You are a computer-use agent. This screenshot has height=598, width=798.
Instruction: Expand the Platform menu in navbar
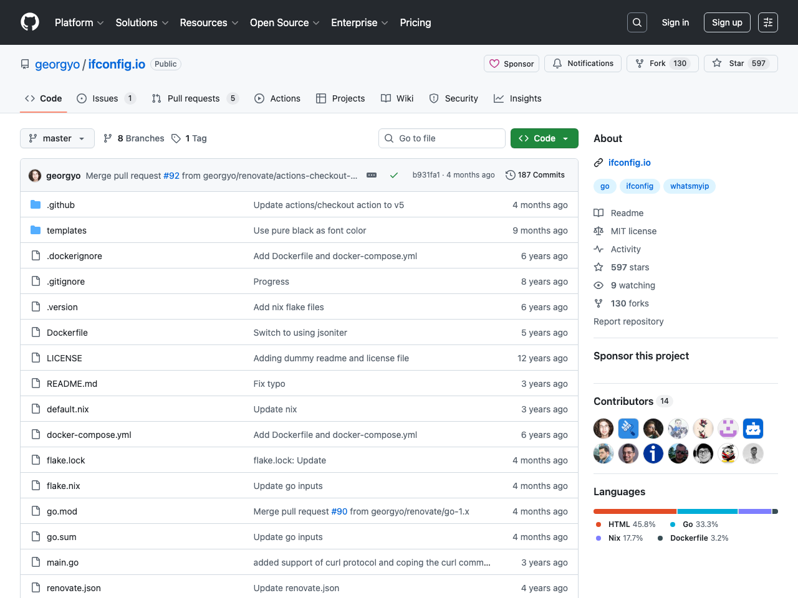coord(79,22)
